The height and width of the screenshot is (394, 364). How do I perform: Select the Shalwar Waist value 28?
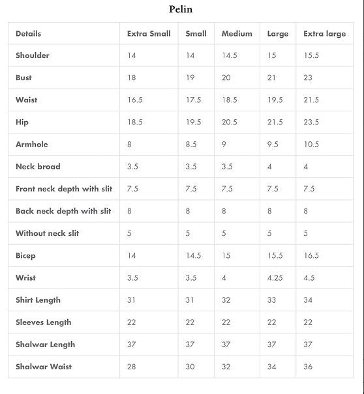click(131, 367)
